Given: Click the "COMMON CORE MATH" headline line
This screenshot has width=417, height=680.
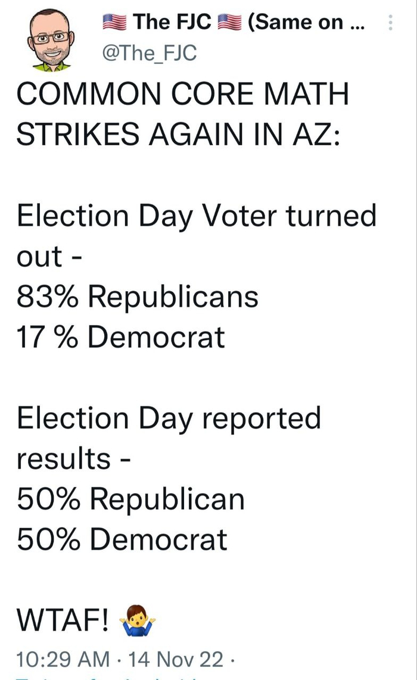Looking at the screenshot, I should (182, 95).
